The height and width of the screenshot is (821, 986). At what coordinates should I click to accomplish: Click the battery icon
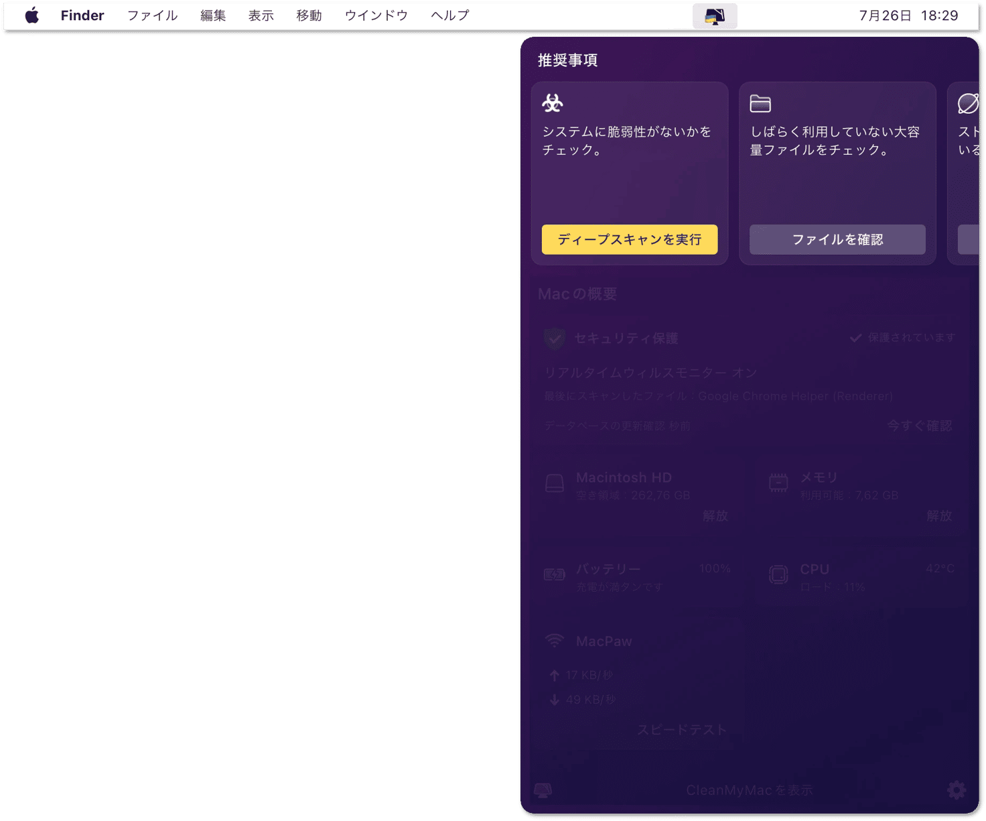555,574
